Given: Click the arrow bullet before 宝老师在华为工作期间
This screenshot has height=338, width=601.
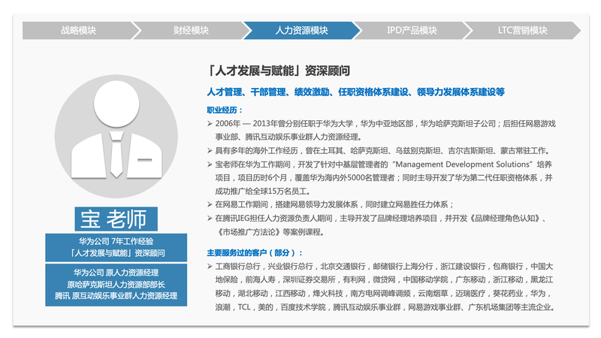Looking at the screenshot, I should tap(210, 164).
